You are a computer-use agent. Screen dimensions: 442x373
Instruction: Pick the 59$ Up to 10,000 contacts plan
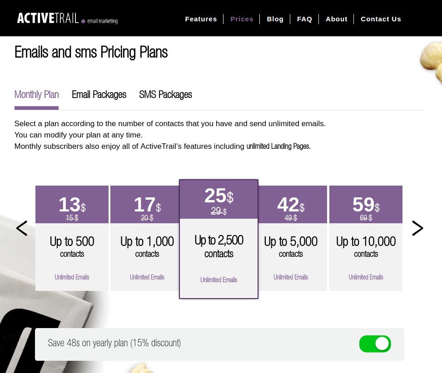point(366,238)
